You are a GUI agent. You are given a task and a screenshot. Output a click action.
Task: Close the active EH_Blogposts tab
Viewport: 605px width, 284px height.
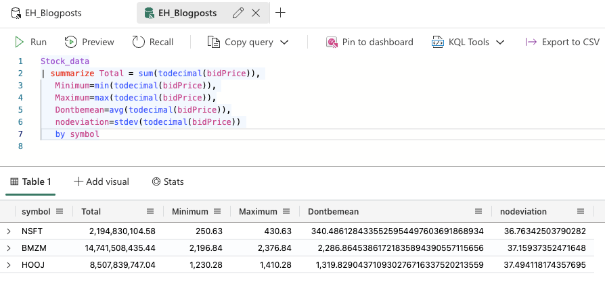coord(255,13)
